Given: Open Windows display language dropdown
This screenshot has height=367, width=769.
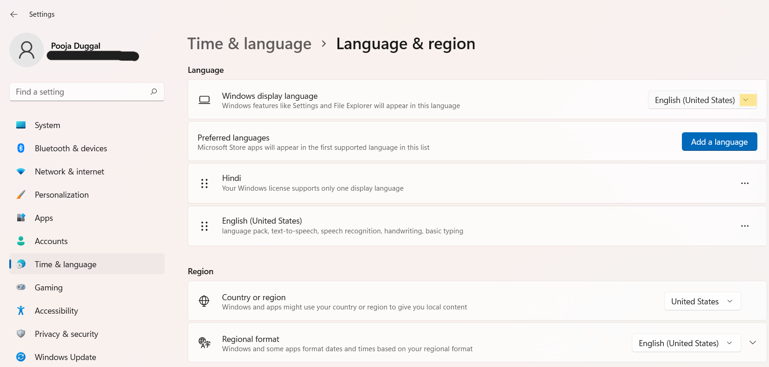Looking at the screenshot, I should [702, 100].
